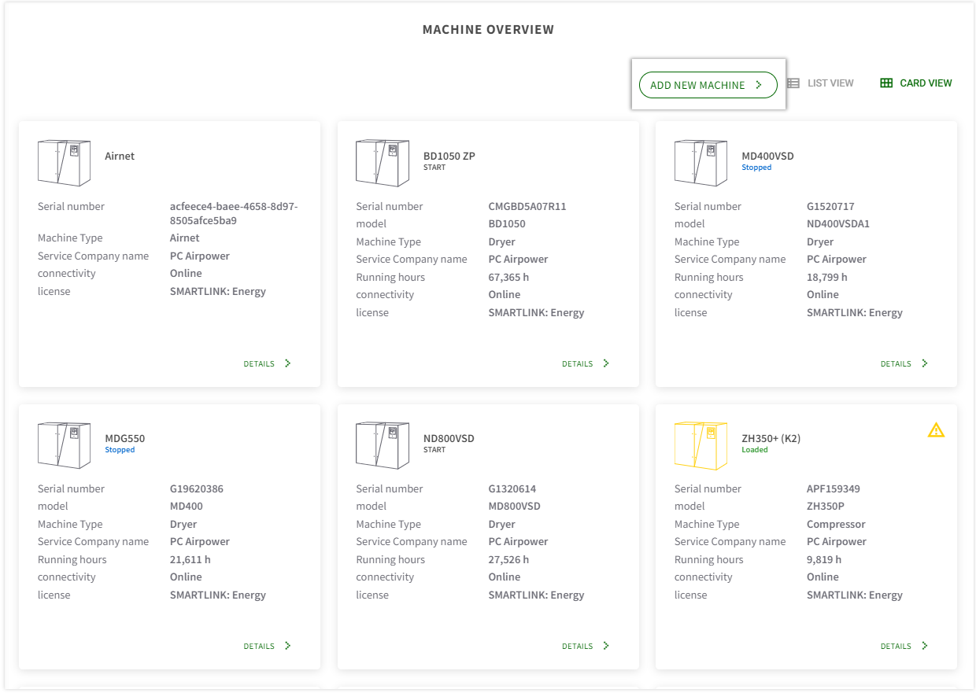Click Machine Type value Compressor

[x=836, y=524]
